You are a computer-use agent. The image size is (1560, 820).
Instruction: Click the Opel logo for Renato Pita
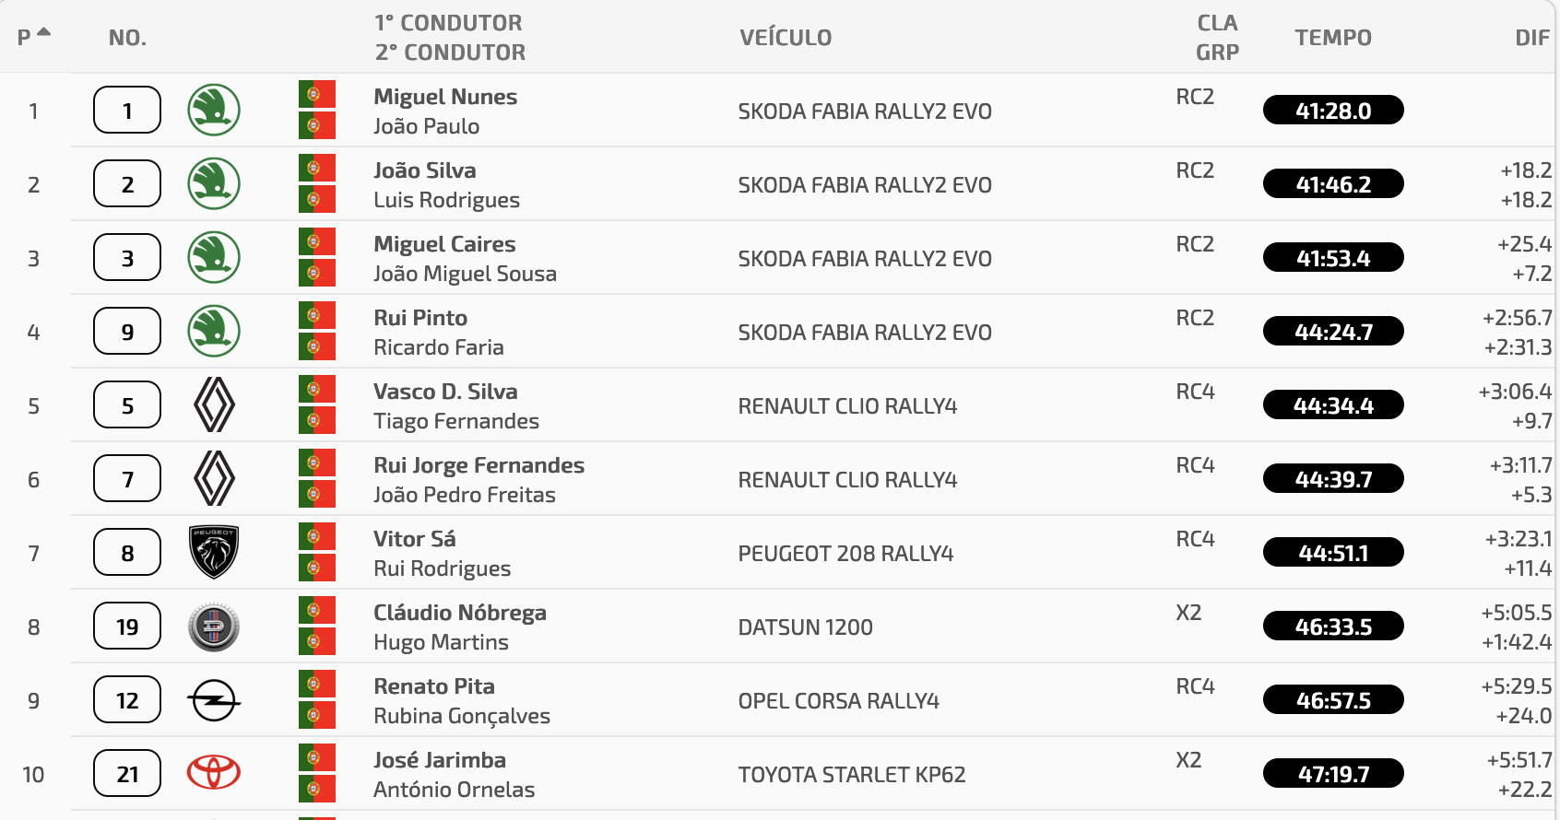click(214, 700)
